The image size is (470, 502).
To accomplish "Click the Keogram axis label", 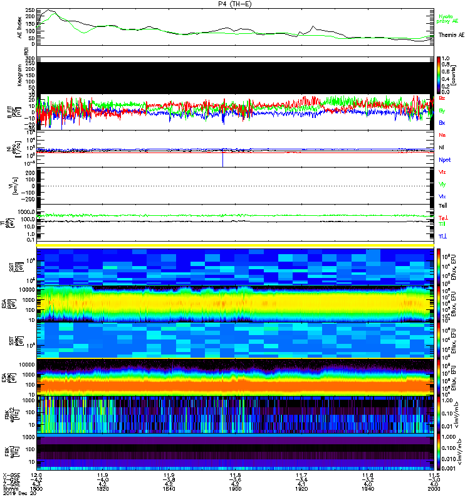I will click(x=19, y=75).
